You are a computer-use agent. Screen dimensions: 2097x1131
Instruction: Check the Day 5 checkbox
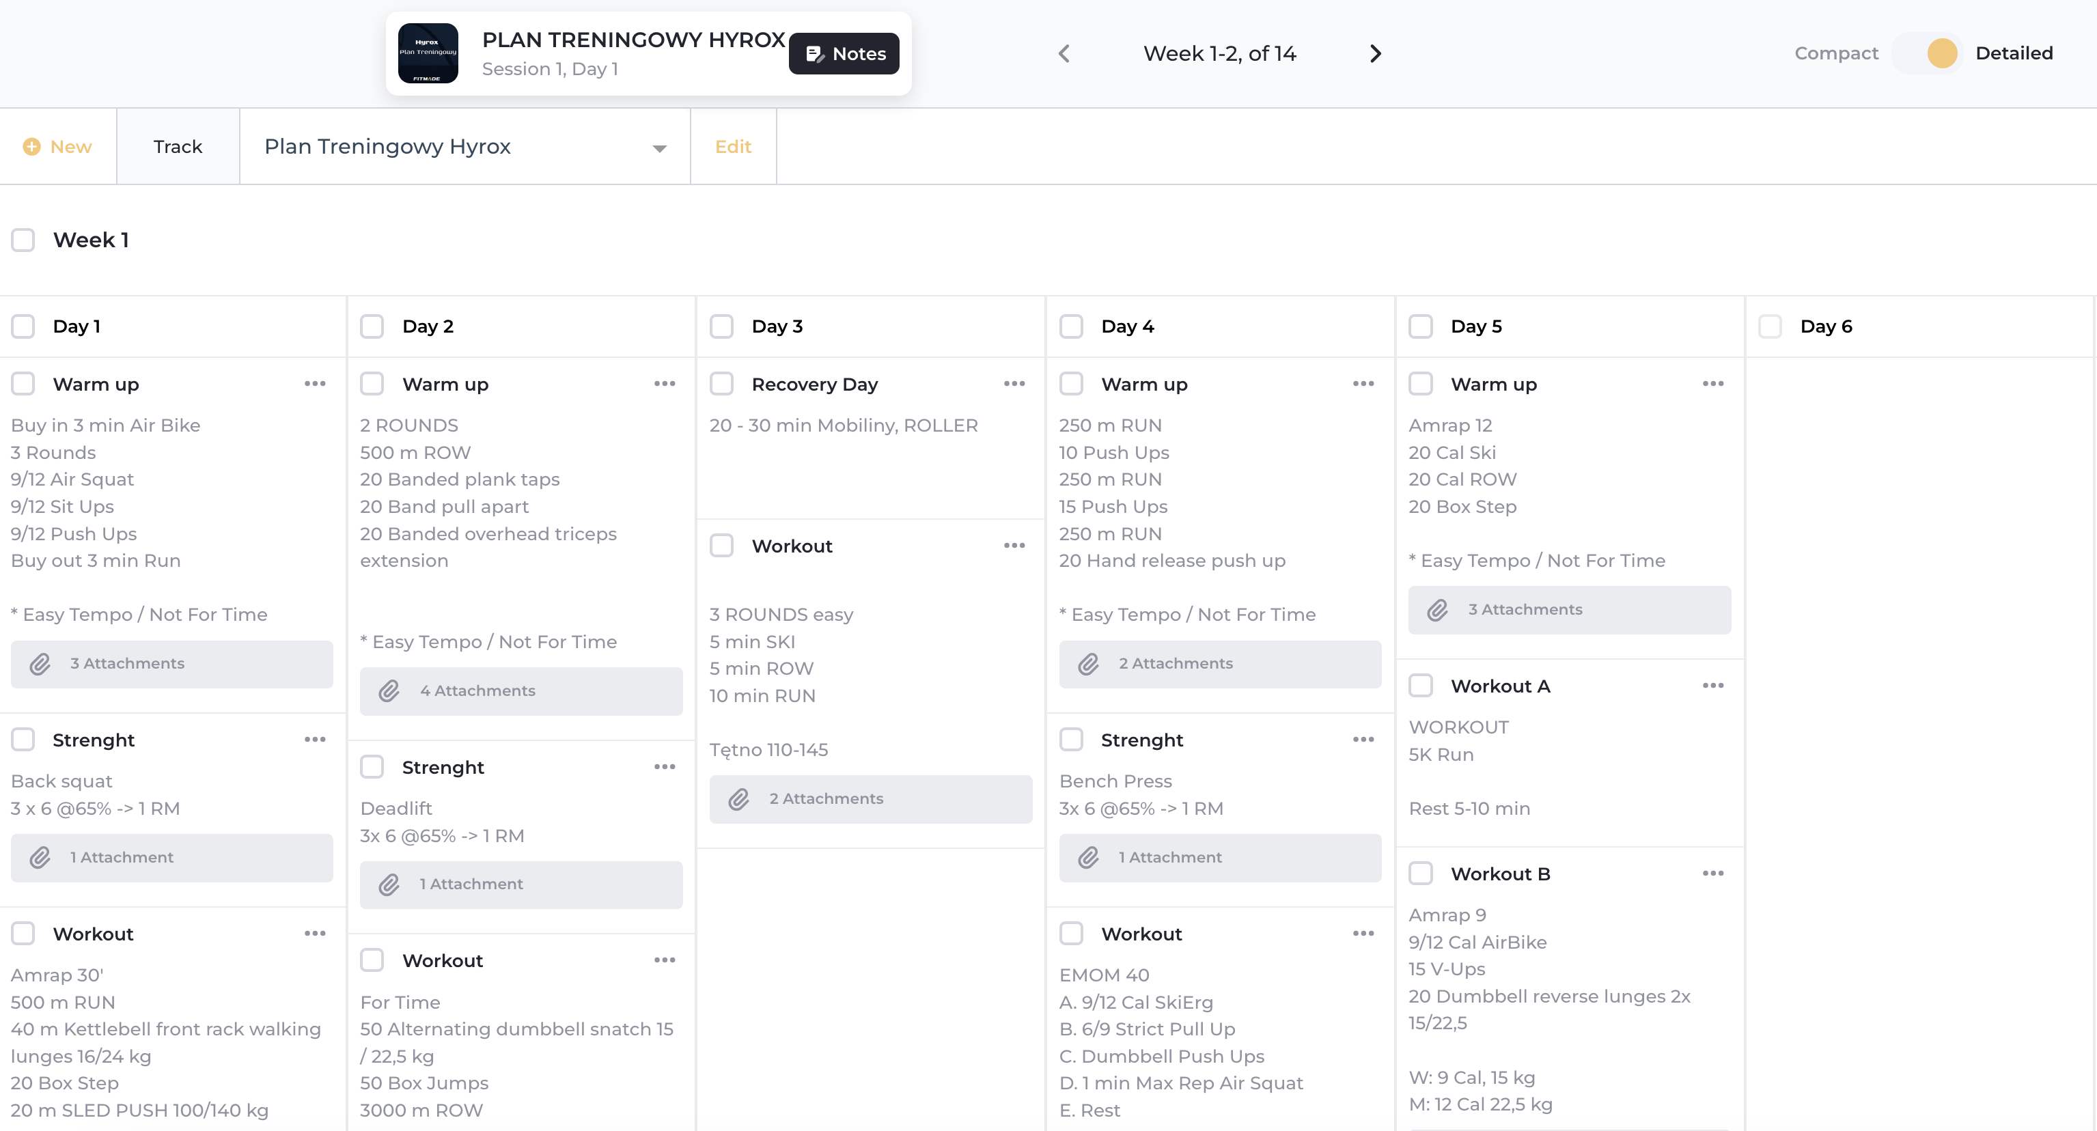(x=1421, y=326)
